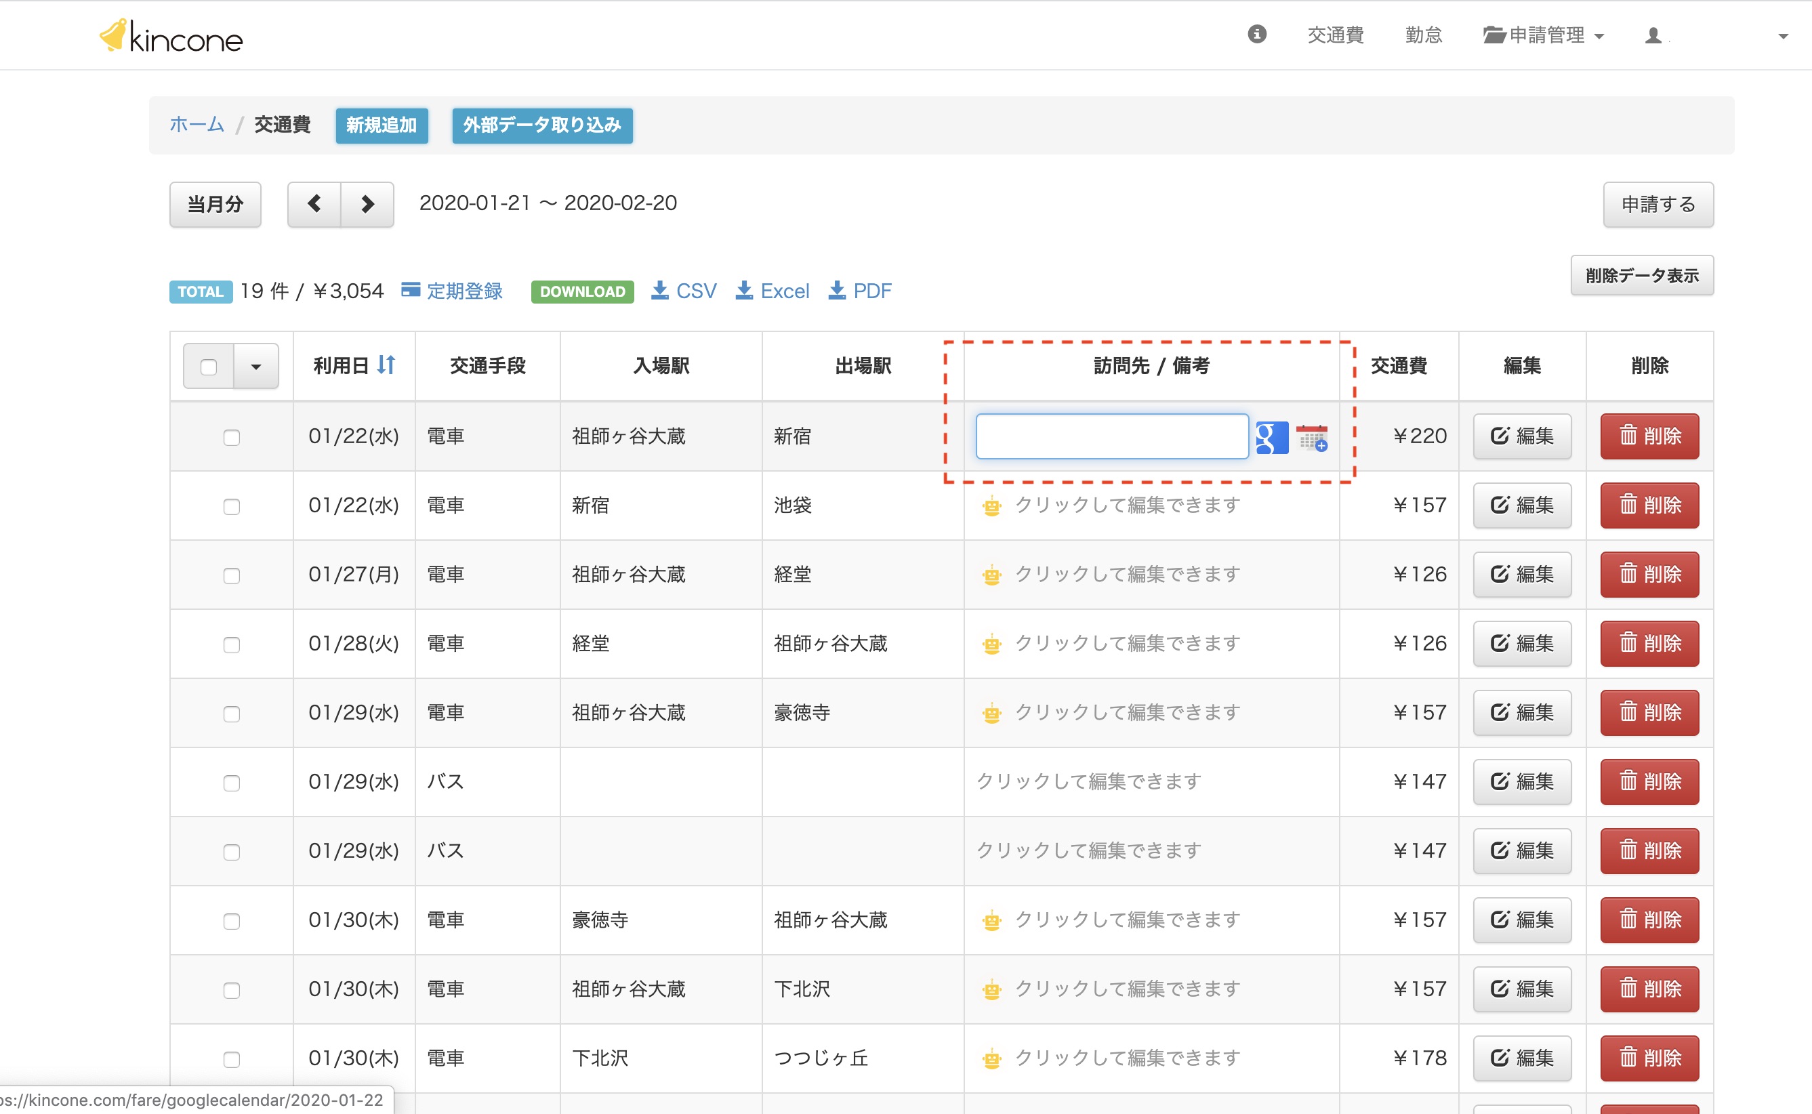The height and width of the screenshot is (1114, 1812).
Task: Edit the 01/28(火) 経堂 entry
Action: 1522,644
